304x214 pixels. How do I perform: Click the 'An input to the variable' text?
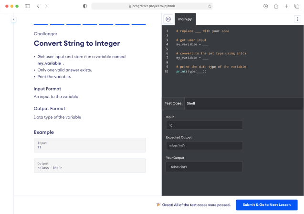tap(56, 96)
